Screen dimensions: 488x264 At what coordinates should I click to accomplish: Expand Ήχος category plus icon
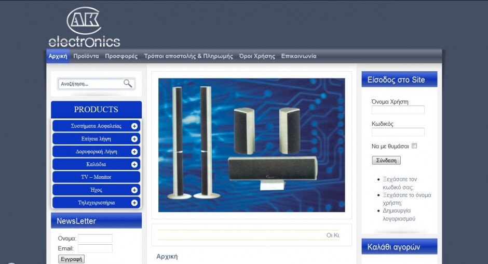coord(134,190)
